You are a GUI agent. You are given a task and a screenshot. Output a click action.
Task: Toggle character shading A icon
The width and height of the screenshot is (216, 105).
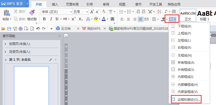point(112,19)
